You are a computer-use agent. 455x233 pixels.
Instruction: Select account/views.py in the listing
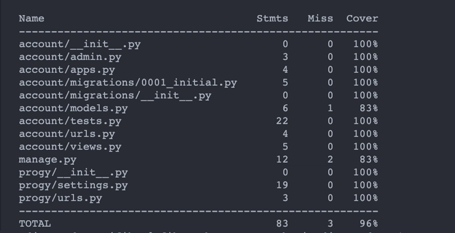(70, 147)
